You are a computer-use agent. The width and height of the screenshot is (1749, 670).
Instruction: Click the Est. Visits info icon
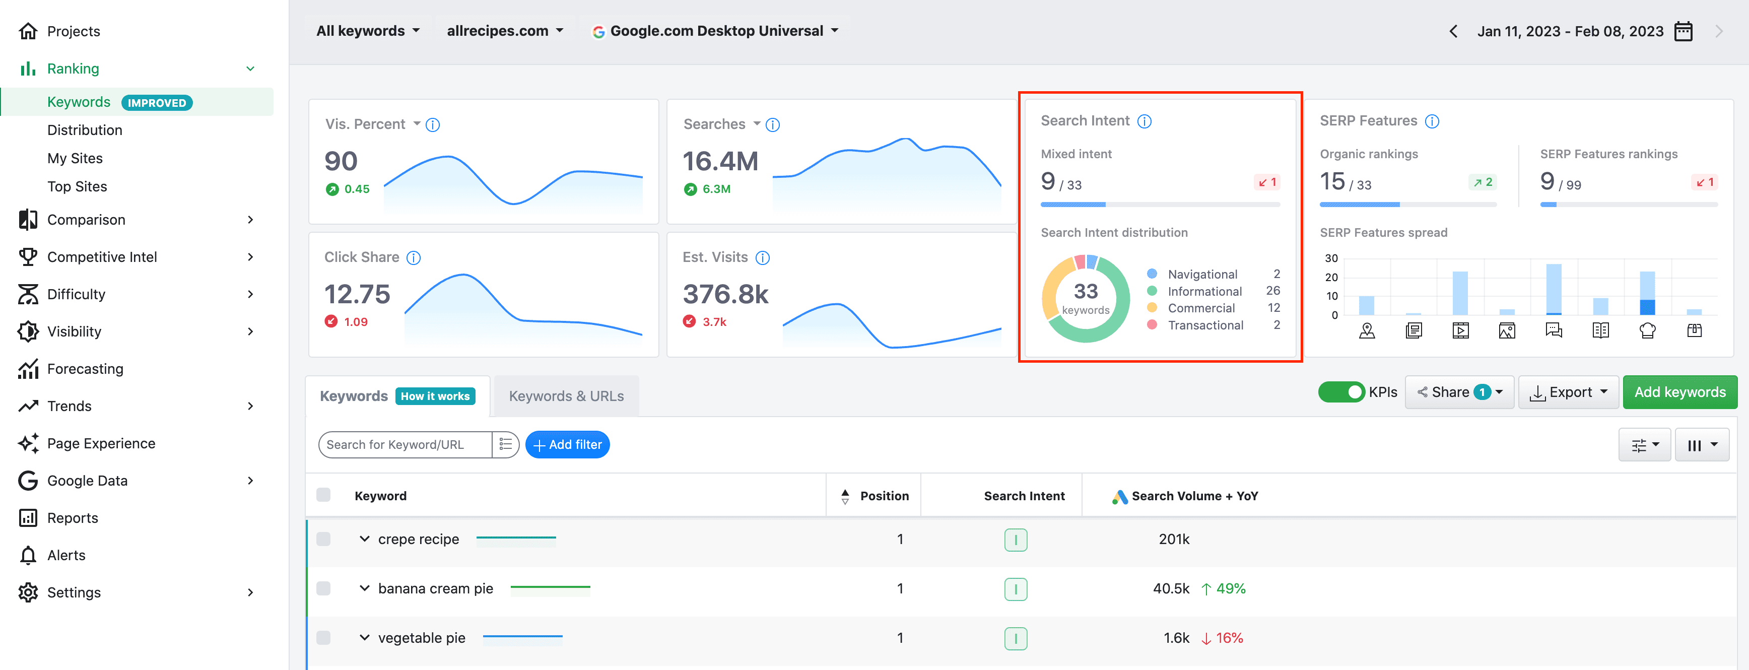tap(763, 258)
